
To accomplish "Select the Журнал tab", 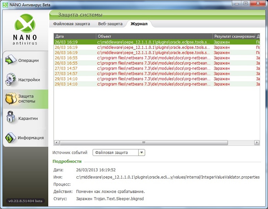I will 139,24.
